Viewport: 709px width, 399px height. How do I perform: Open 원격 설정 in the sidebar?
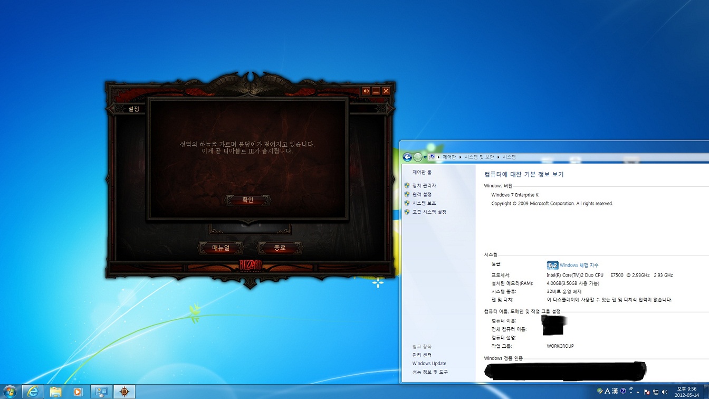[422, 194]
